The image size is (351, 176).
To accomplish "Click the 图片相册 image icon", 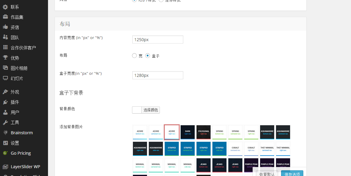I will click(5, 68).
